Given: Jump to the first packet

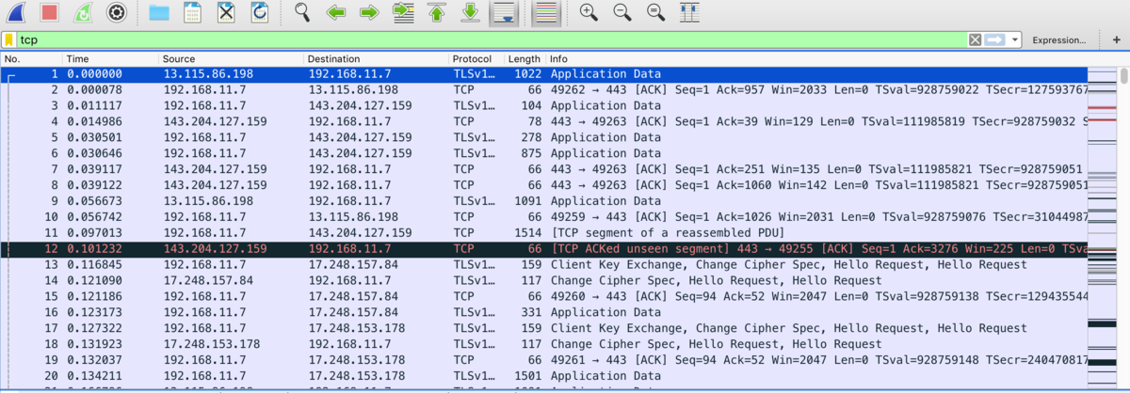Looking at the screenshot, I should [x=436, y=13].
